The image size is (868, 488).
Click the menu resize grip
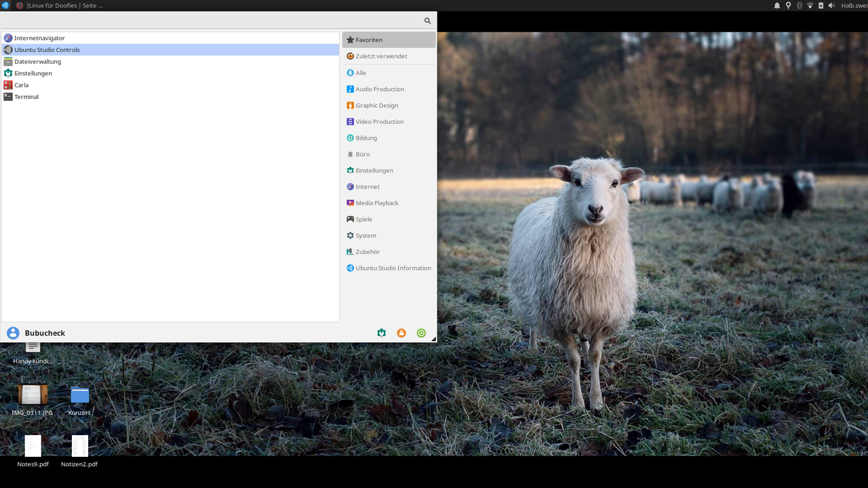pyautogui.click(x=434, y=339)
